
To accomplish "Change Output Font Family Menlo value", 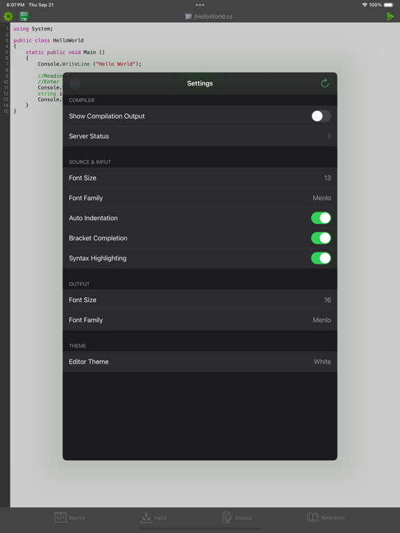I will click(x=322, y=320).
